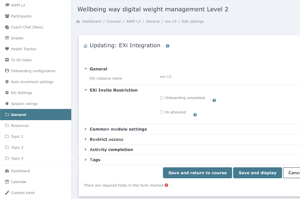Image resolution: width=300 pixels, height=199 pixels.
Task: Click Save and return to course button
Action: pyautogui.click(x=198, y=173)
